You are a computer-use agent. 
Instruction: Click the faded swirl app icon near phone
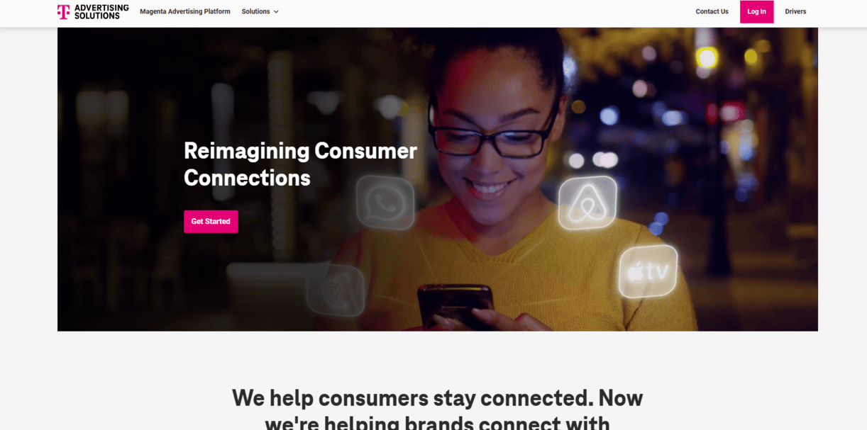pyautogui.click(x=336, y=290)
